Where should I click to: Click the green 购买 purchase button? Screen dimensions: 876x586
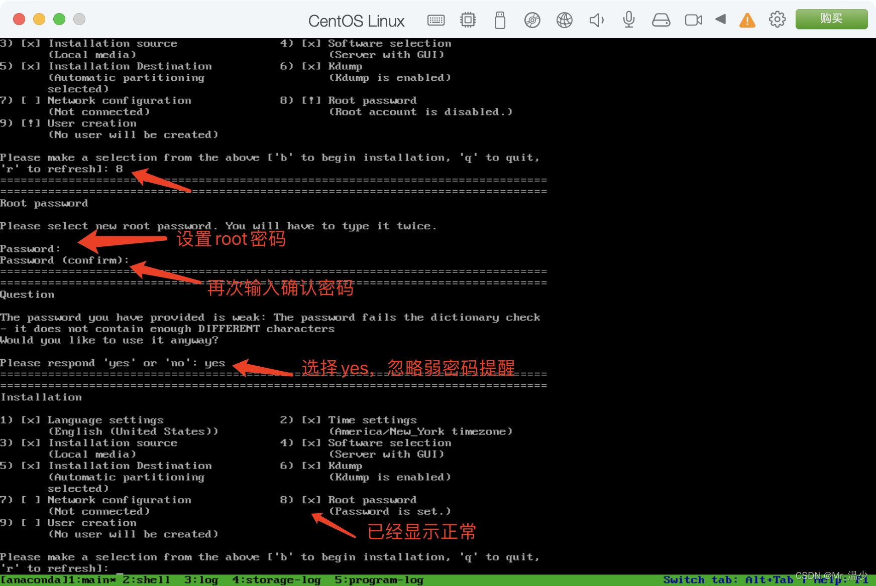831,19
